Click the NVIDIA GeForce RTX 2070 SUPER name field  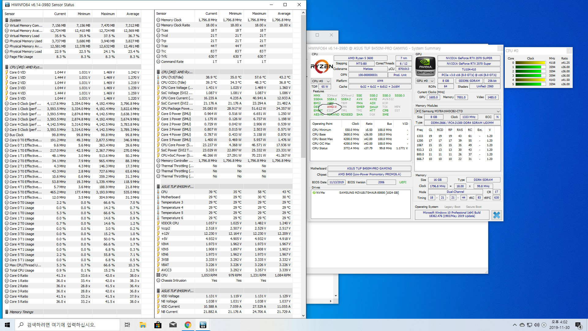coord(469,58)
